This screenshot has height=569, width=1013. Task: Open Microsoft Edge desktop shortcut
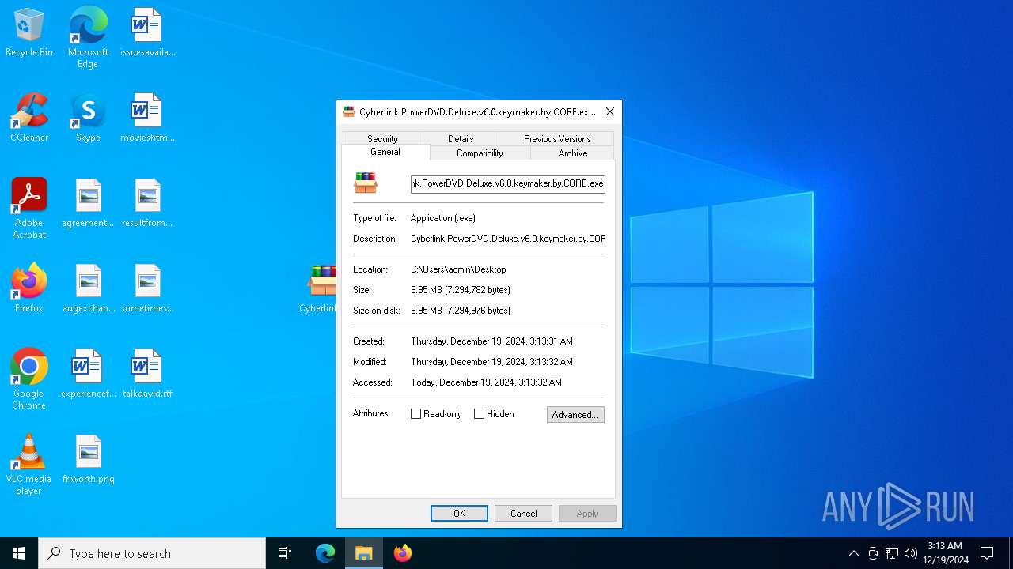[x=88, y=38]
